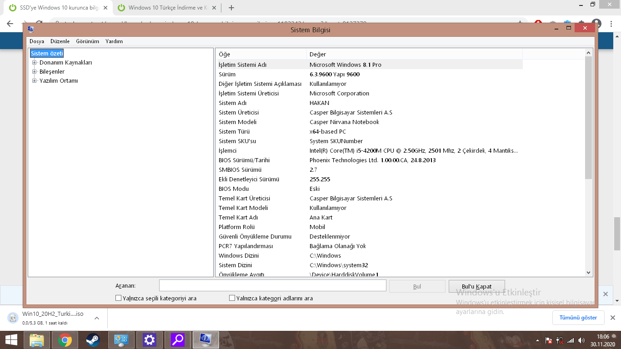Viewport: 621px width, 349px height.
Task: Click the Değer column header
Action: (415, 54)
